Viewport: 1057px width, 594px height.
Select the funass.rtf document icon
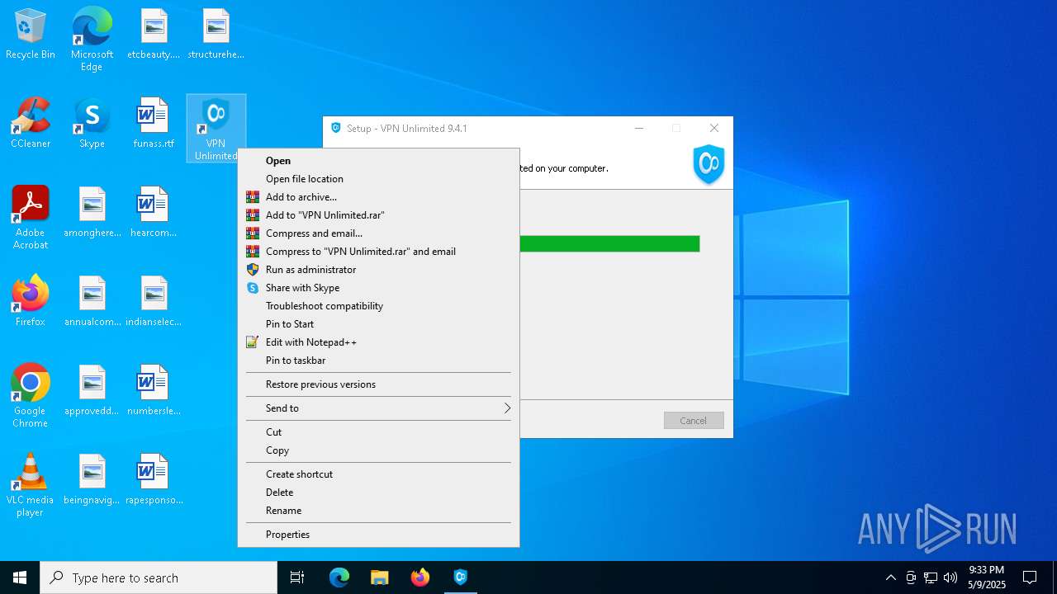tap(154, 124)
